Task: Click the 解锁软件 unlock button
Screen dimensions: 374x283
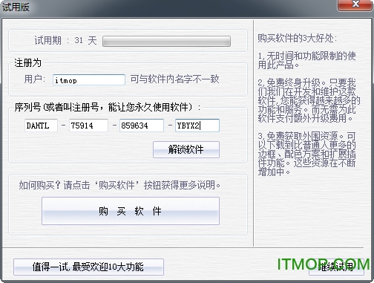Action: point(186,149)
